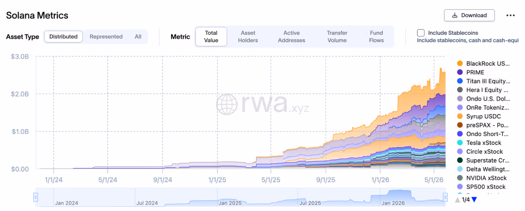Click Jul 2024 in the range navigator

pyautogui.click(x=147, y=203)
